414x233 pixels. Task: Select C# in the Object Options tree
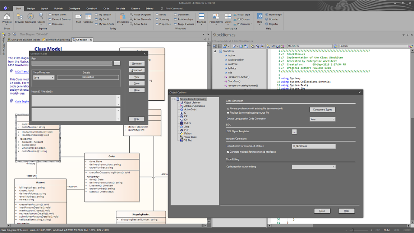click(x=186, y=116)
